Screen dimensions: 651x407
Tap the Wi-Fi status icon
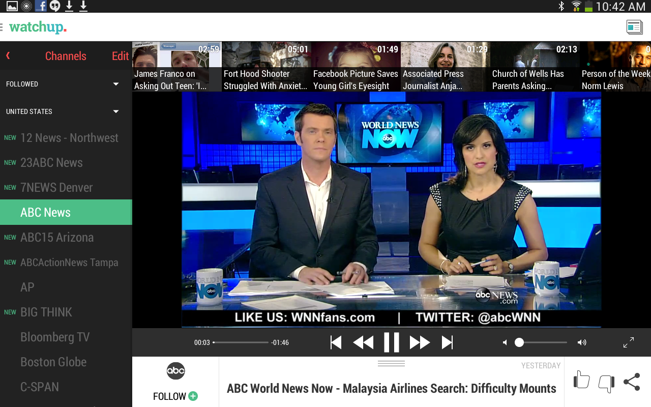point(576,6)
